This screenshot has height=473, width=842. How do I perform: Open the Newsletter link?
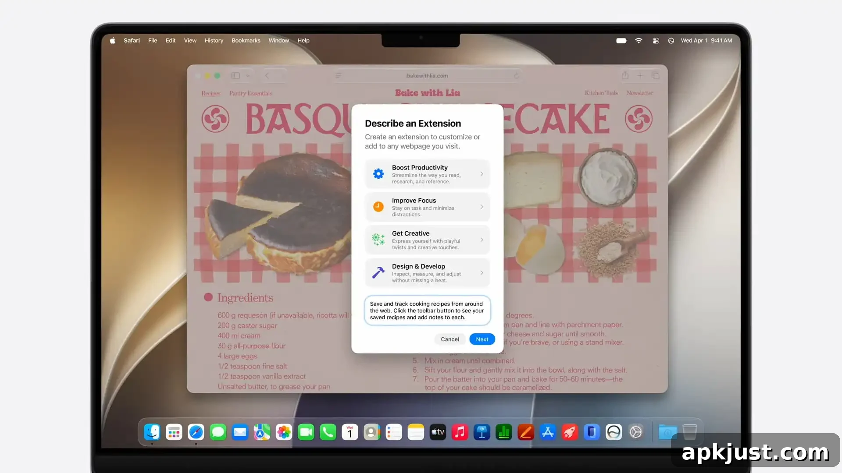(x=639, y=93)
